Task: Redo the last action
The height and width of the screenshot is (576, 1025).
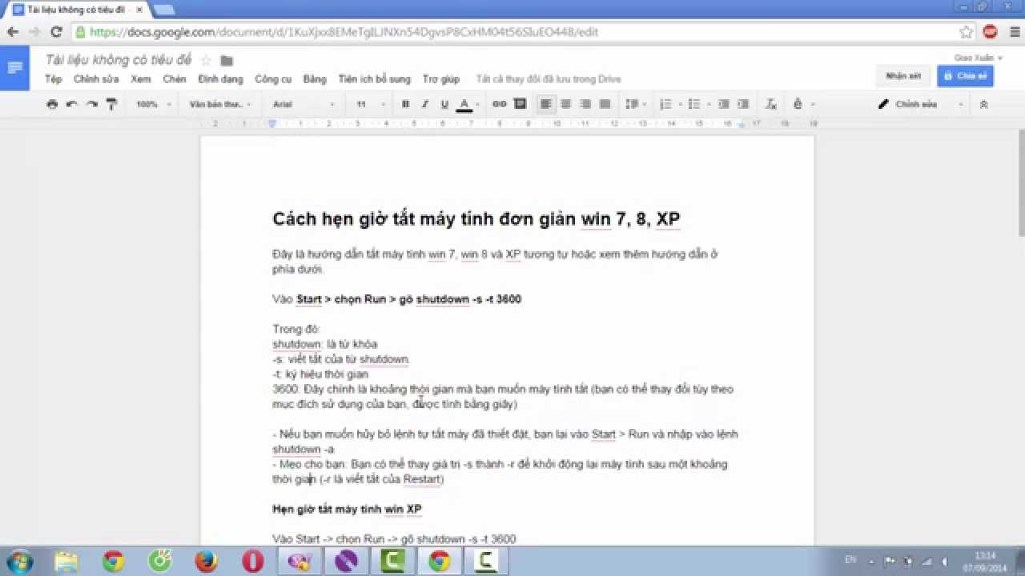Action: tap(91, 104)
